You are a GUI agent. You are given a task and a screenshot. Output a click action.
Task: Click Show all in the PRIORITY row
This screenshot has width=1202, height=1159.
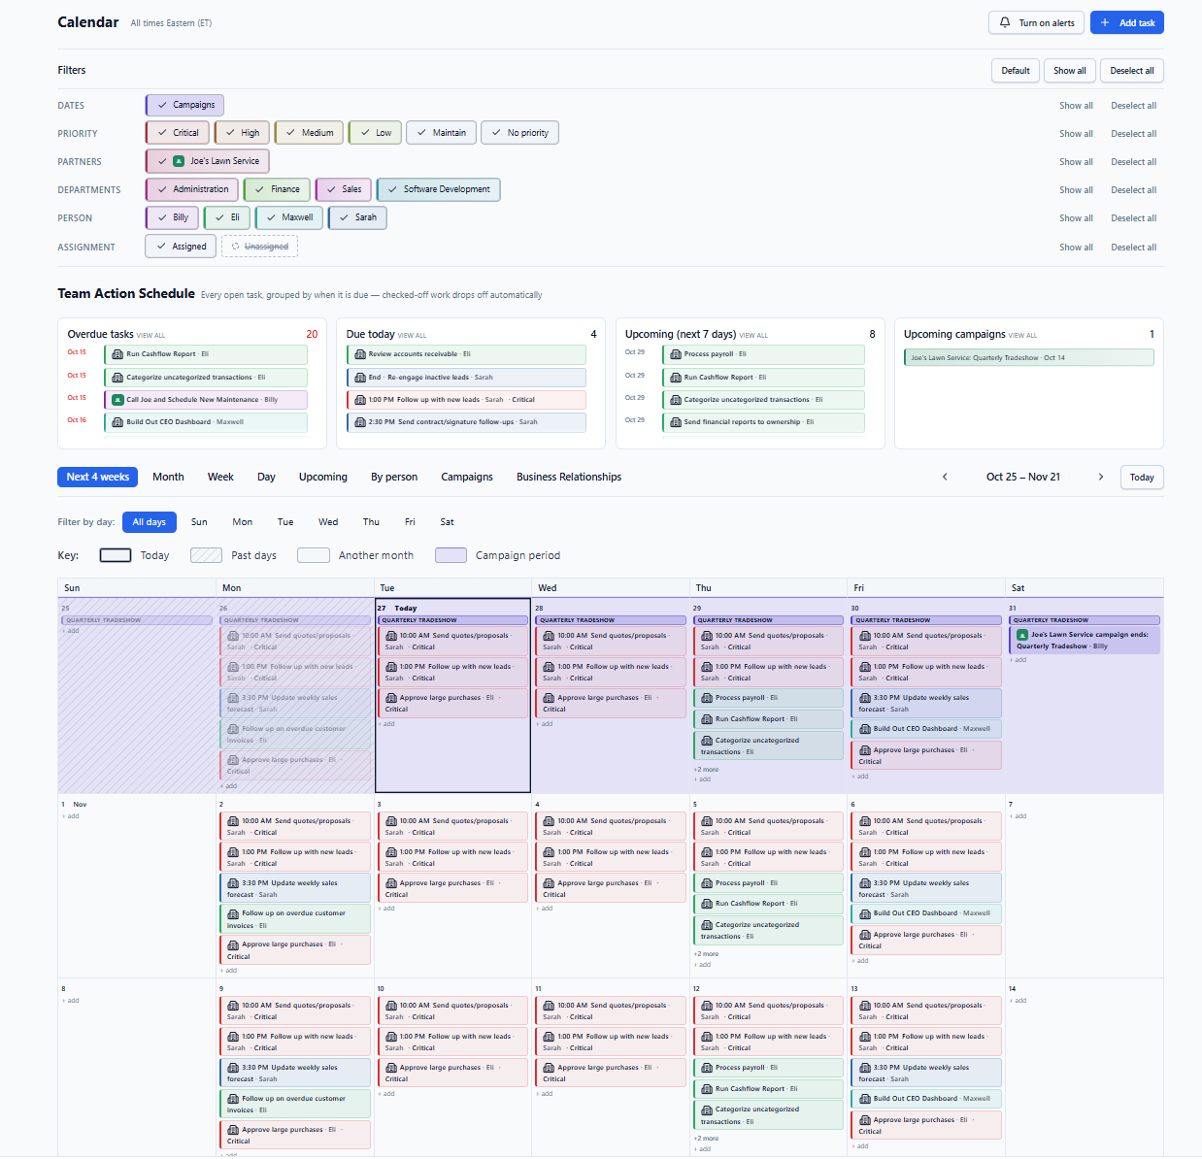pos(1076,134)
